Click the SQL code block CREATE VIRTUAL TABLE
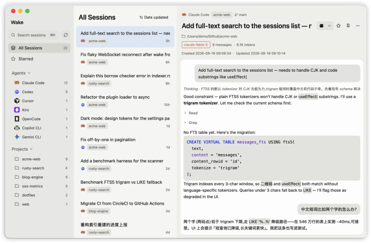371x243 pixels. (x=272, y=158)
